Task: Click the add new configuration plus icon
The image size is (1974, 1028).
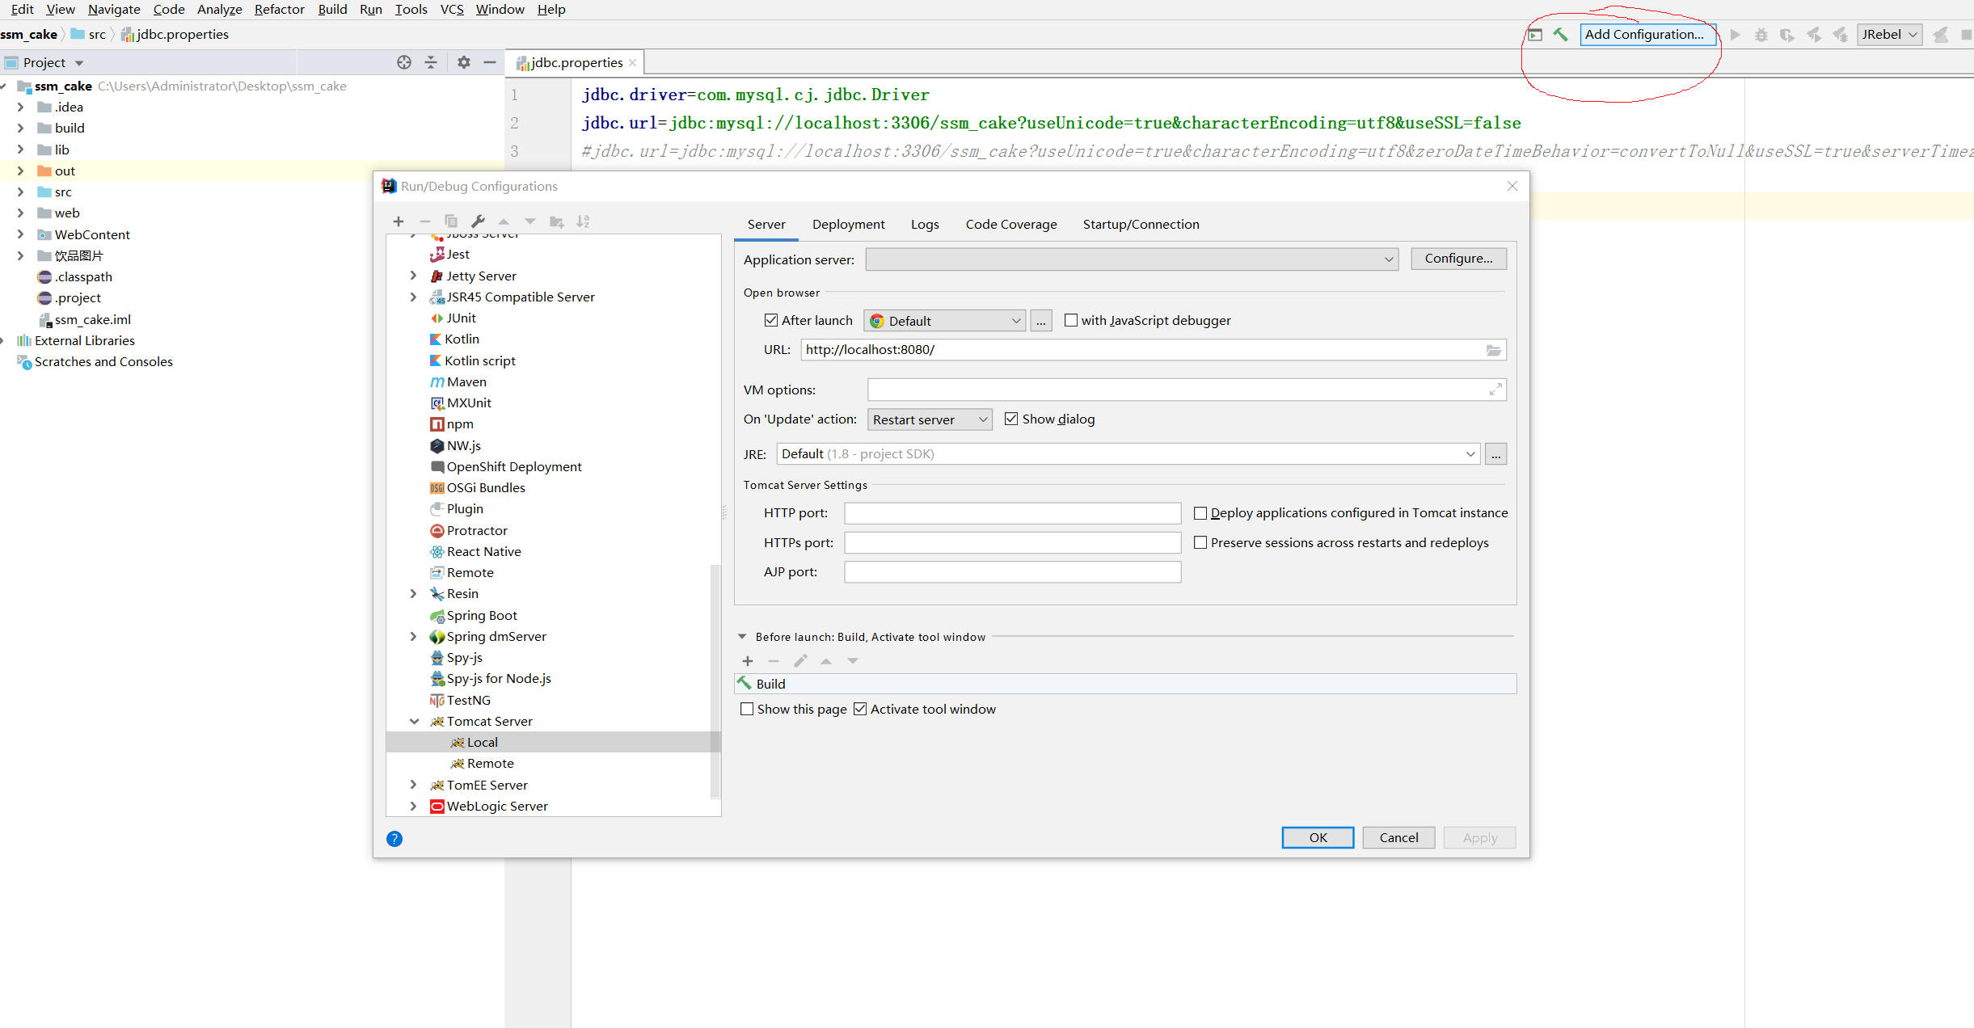Action: pos(399,221)
